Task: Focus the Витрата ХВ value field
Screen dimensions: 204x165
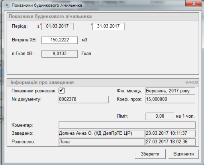Action: (x=59, y=40)
